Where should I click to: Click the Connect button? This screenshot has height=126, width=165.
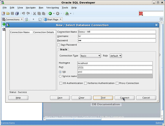[124, 98]
